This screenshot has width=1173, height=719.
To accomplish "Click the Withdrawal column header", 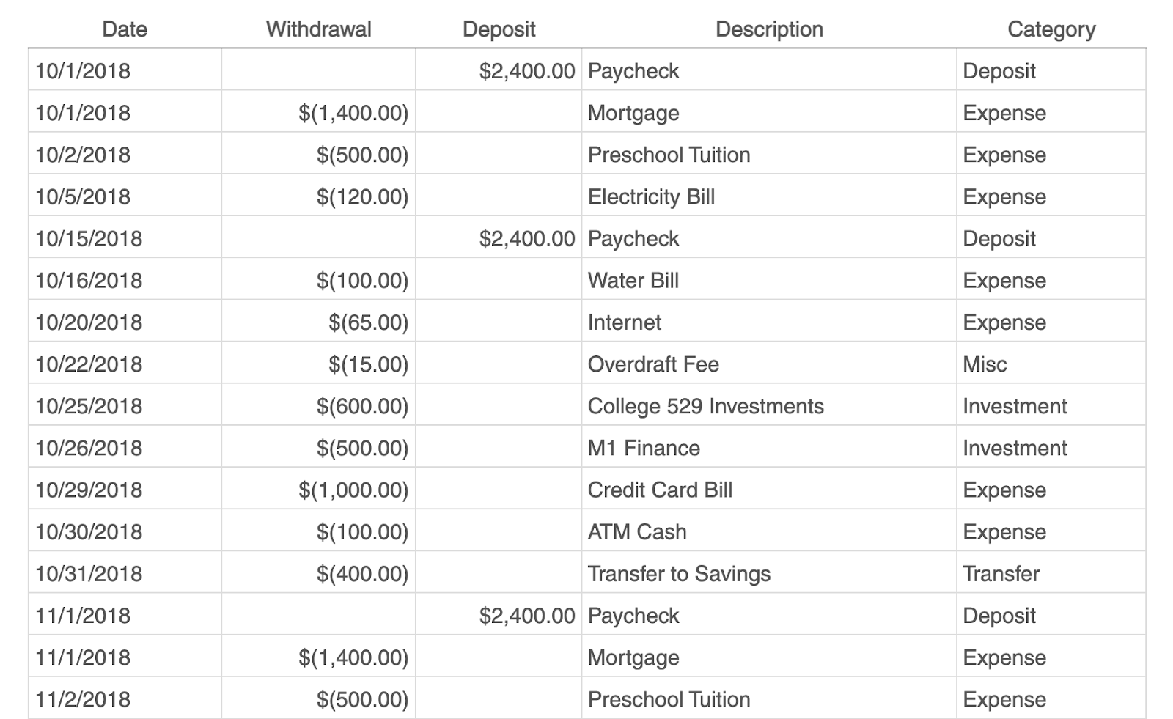I will pyautogui.click(x=318, y=29).
